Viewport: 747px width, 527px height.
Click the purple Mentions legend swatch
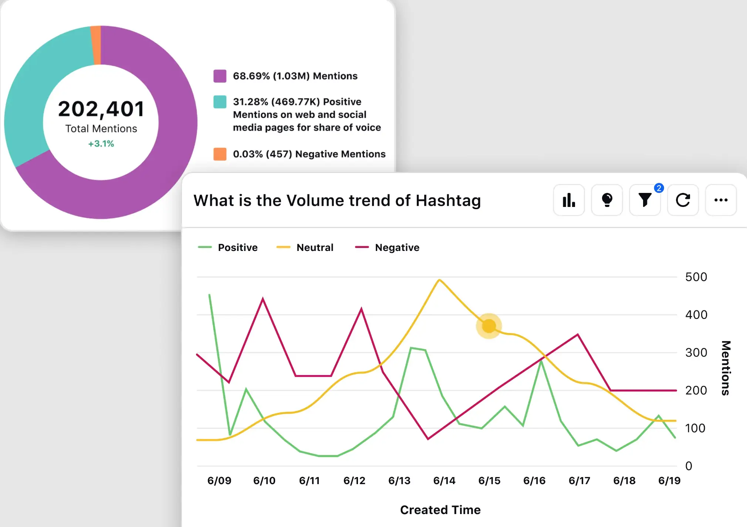(x=220, y=76)
